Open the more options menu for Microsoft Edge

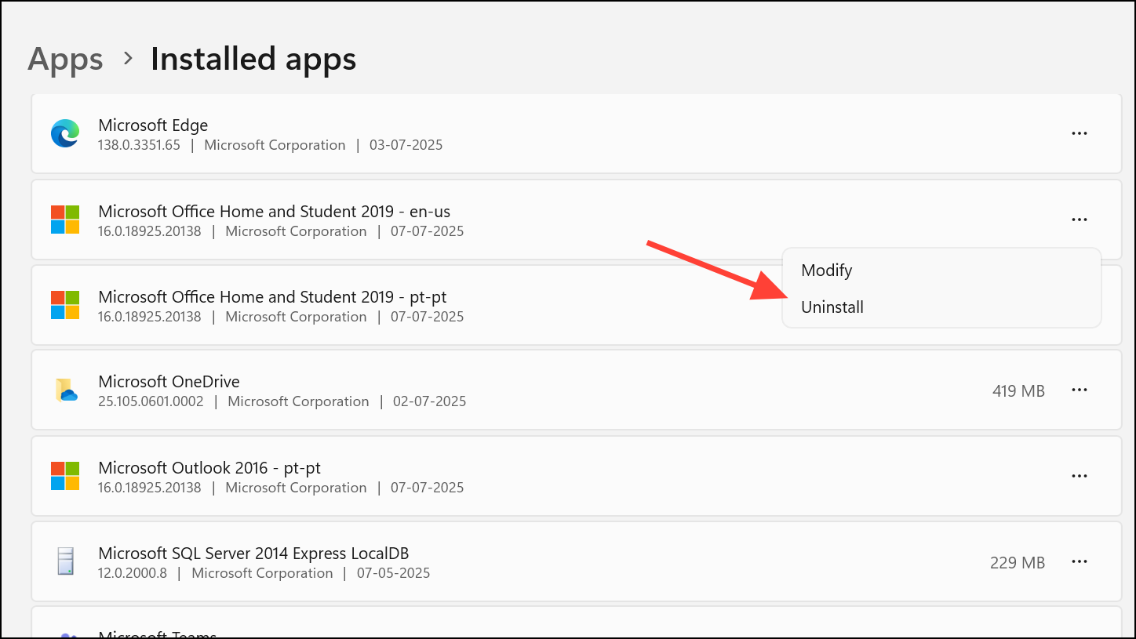[1080, 133]
